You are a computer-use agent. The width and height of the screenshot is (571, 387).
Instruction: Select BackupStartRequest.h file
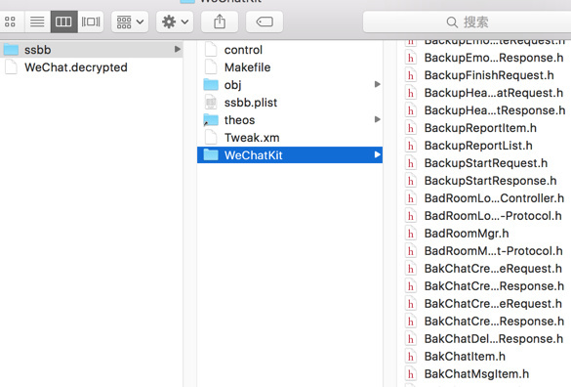point(486,163)
